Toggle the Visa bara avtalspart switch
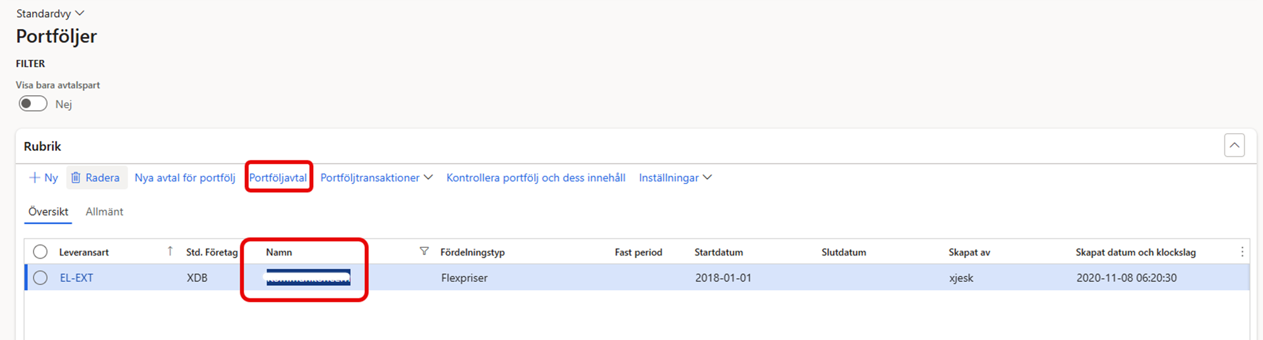 [x=33, y=104]
